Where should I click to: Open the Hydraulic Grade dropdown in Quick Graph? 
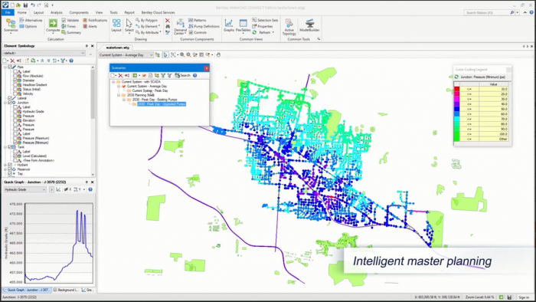[x=25, y=189]
